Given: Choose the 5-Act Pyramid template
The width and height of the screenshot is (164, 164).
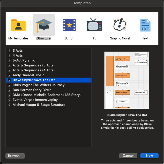Looking at the screenshot, I should coord(24,60).
